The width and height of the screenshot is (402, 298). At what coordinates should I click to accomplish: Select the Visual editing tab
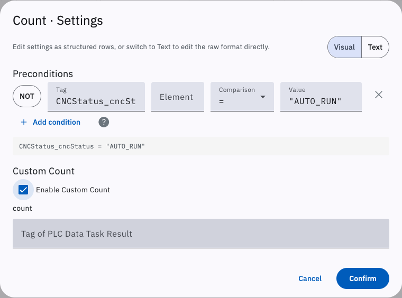(344, 47)
